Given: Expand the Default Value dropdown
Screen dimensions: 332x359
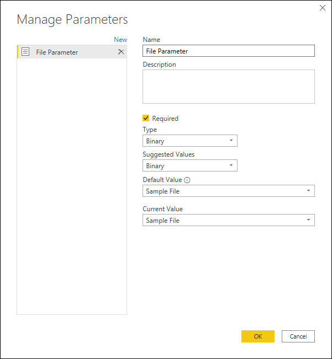Looking at the screenshot, I should coord(229,191).
